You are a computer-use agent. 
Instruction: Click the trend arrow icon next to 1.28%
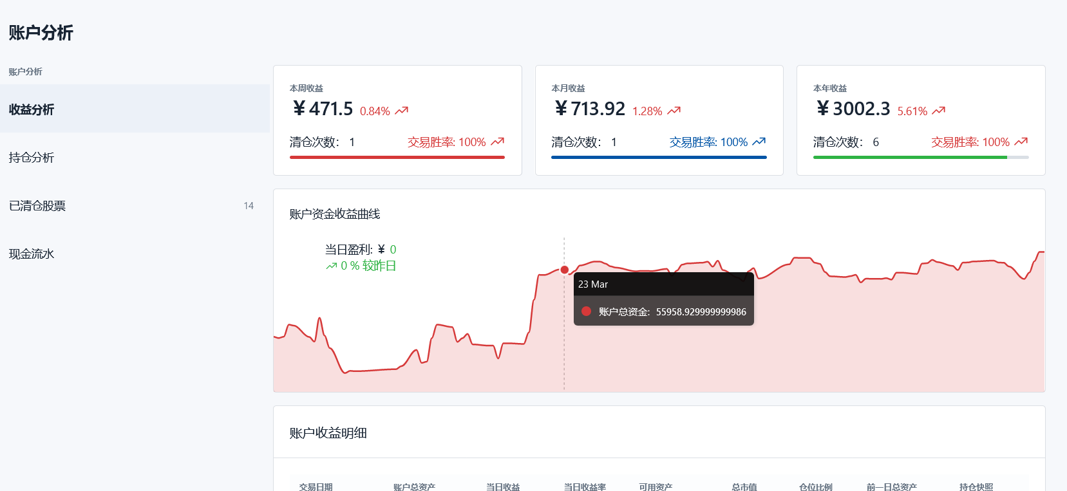pyautogui.click(x=674, y=111)
